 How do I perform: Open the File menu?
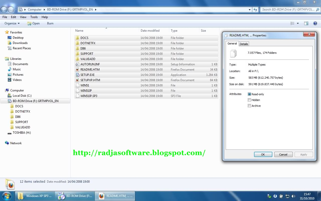5,17
